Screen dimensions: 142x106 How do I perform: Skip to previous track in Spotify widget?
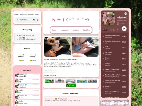pyautogui.click(x=110, y=30)
